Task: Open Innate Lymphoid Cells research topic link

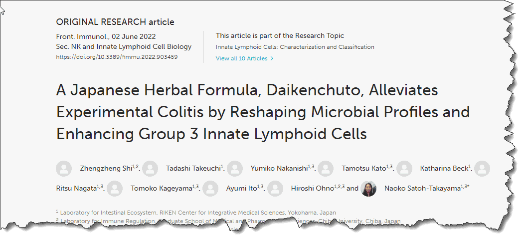Action: [x=295, y=47]
